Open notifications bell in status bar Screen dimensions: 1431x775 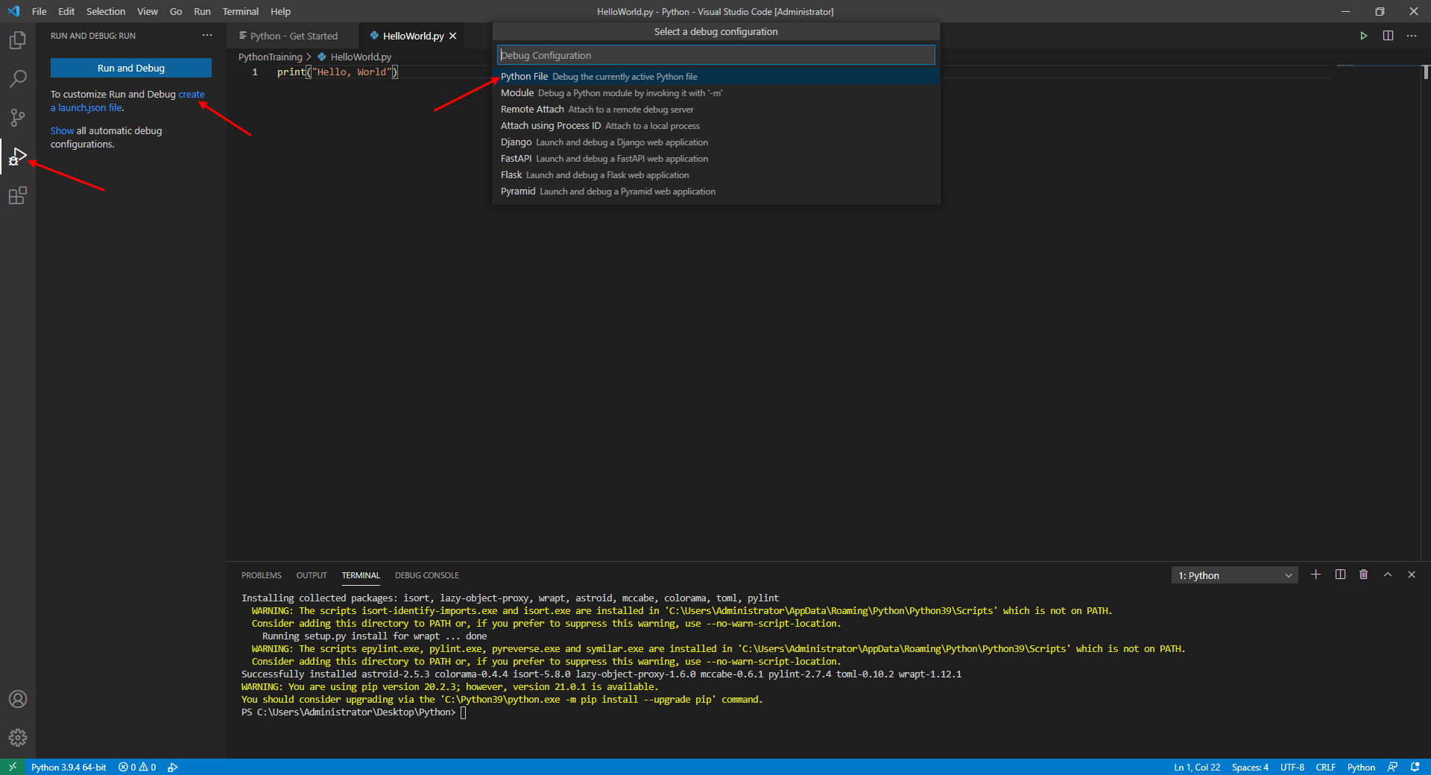(1415, 767)
